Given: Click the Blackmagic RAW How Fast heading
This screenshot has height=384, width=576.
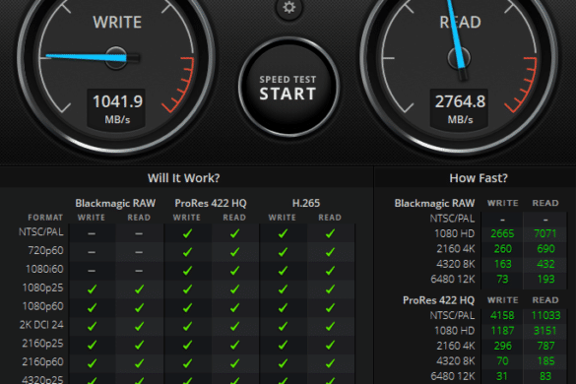Looking at the screenshot, I should click(x=434, y=203).
